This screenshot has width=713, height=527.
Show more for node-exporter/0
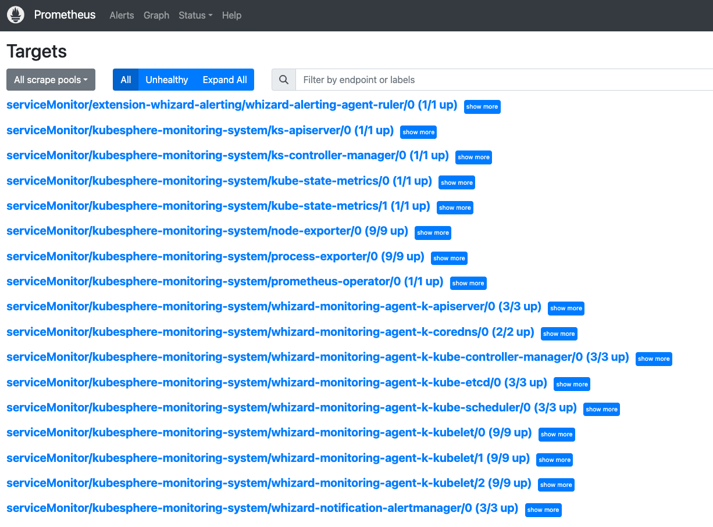433,233
